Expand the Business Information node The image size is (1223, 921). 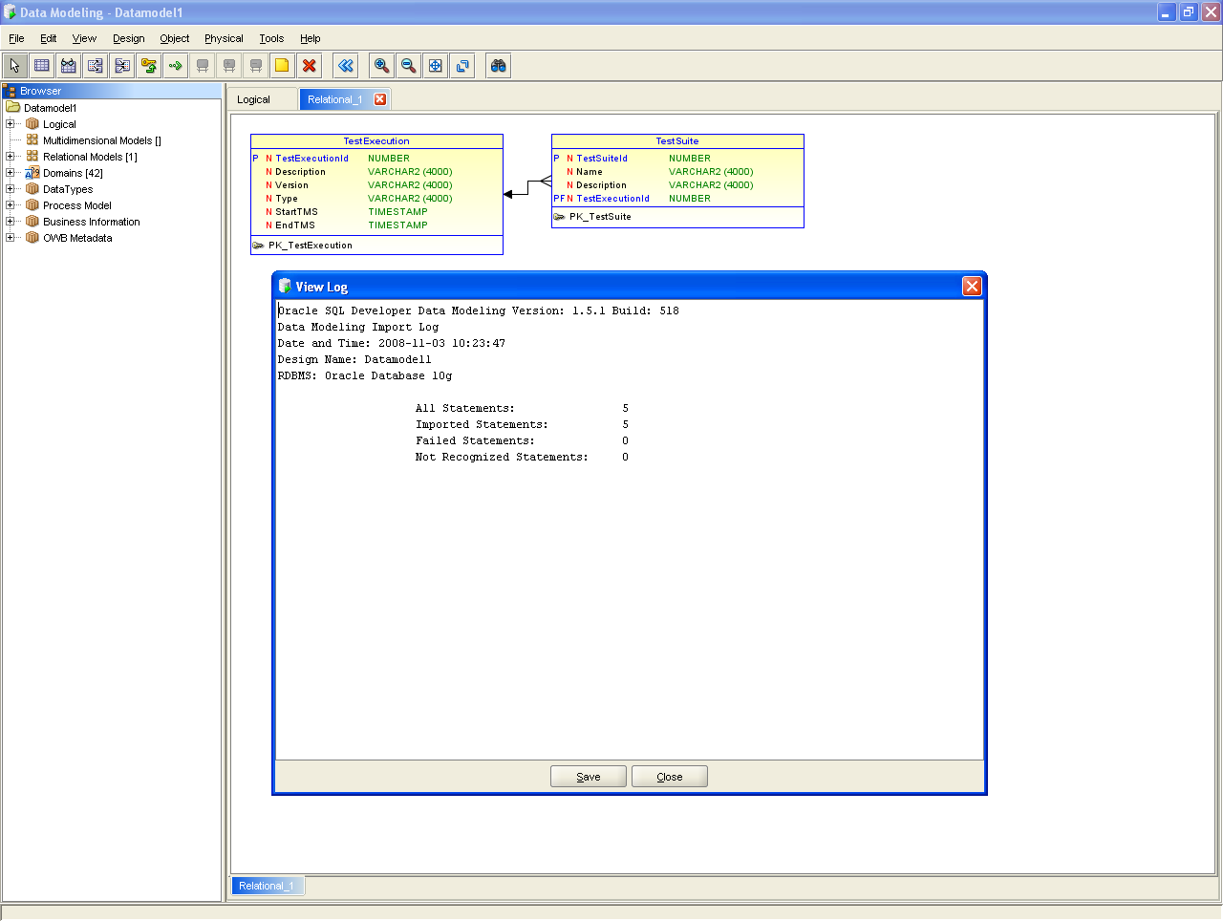(11, 222)
